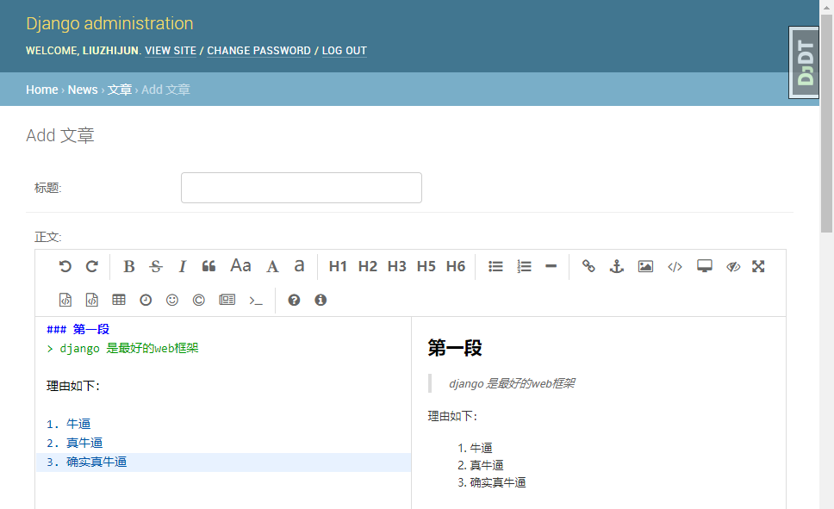
Task: Insert an image
Action: pos(645,266)
